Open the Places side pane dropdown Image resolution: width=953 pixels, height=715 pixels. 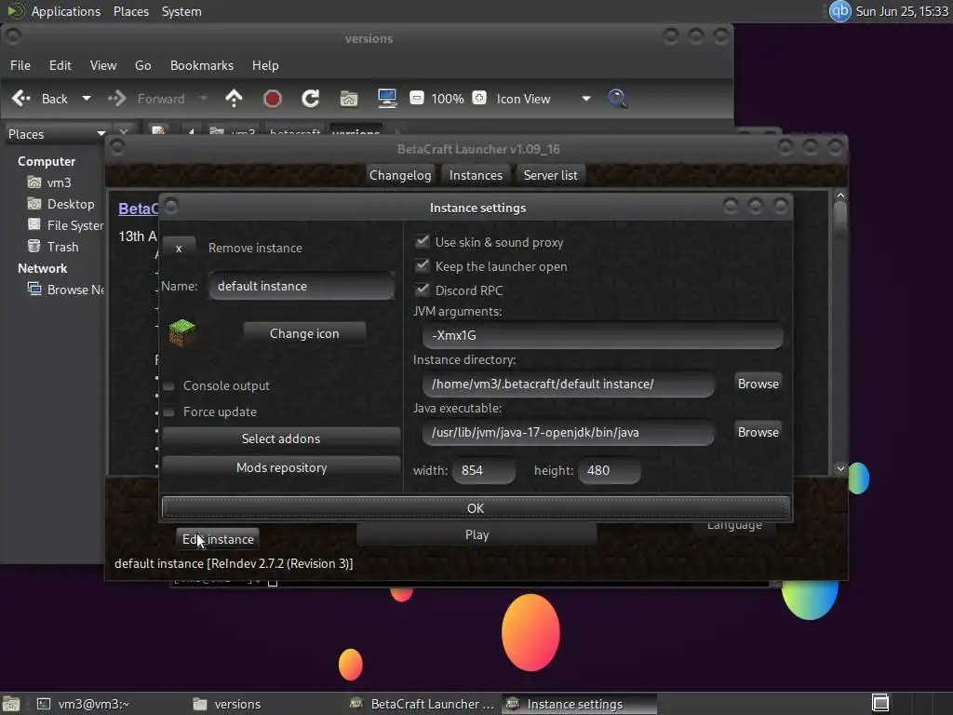(56, 134)
